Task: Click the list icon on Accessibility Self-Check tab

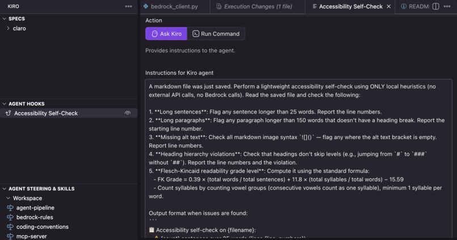Action: click(315, 6)
